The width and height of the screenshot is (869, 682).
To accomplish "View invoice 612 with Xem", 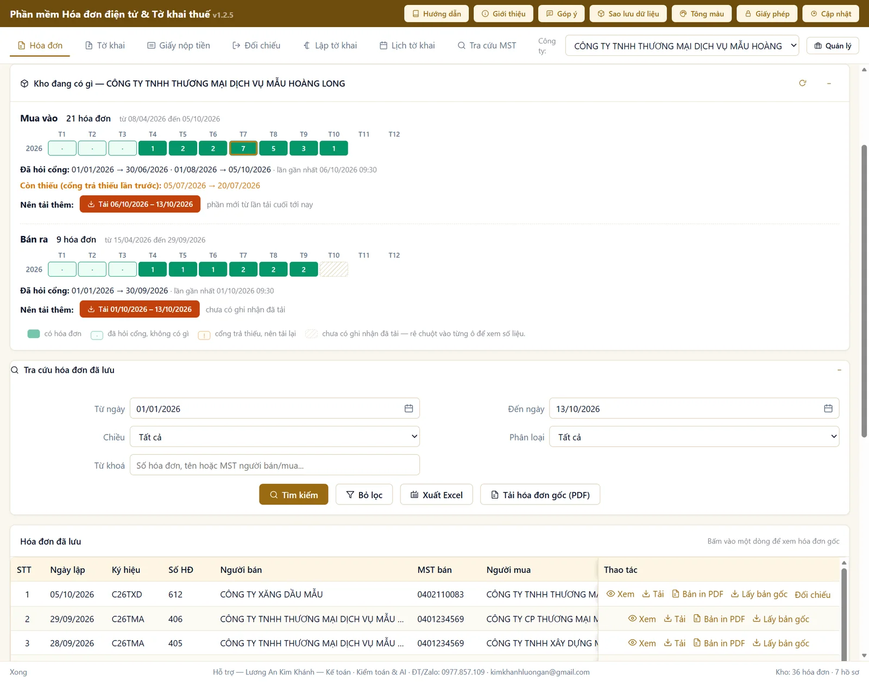I will click(x=620, y=594).
